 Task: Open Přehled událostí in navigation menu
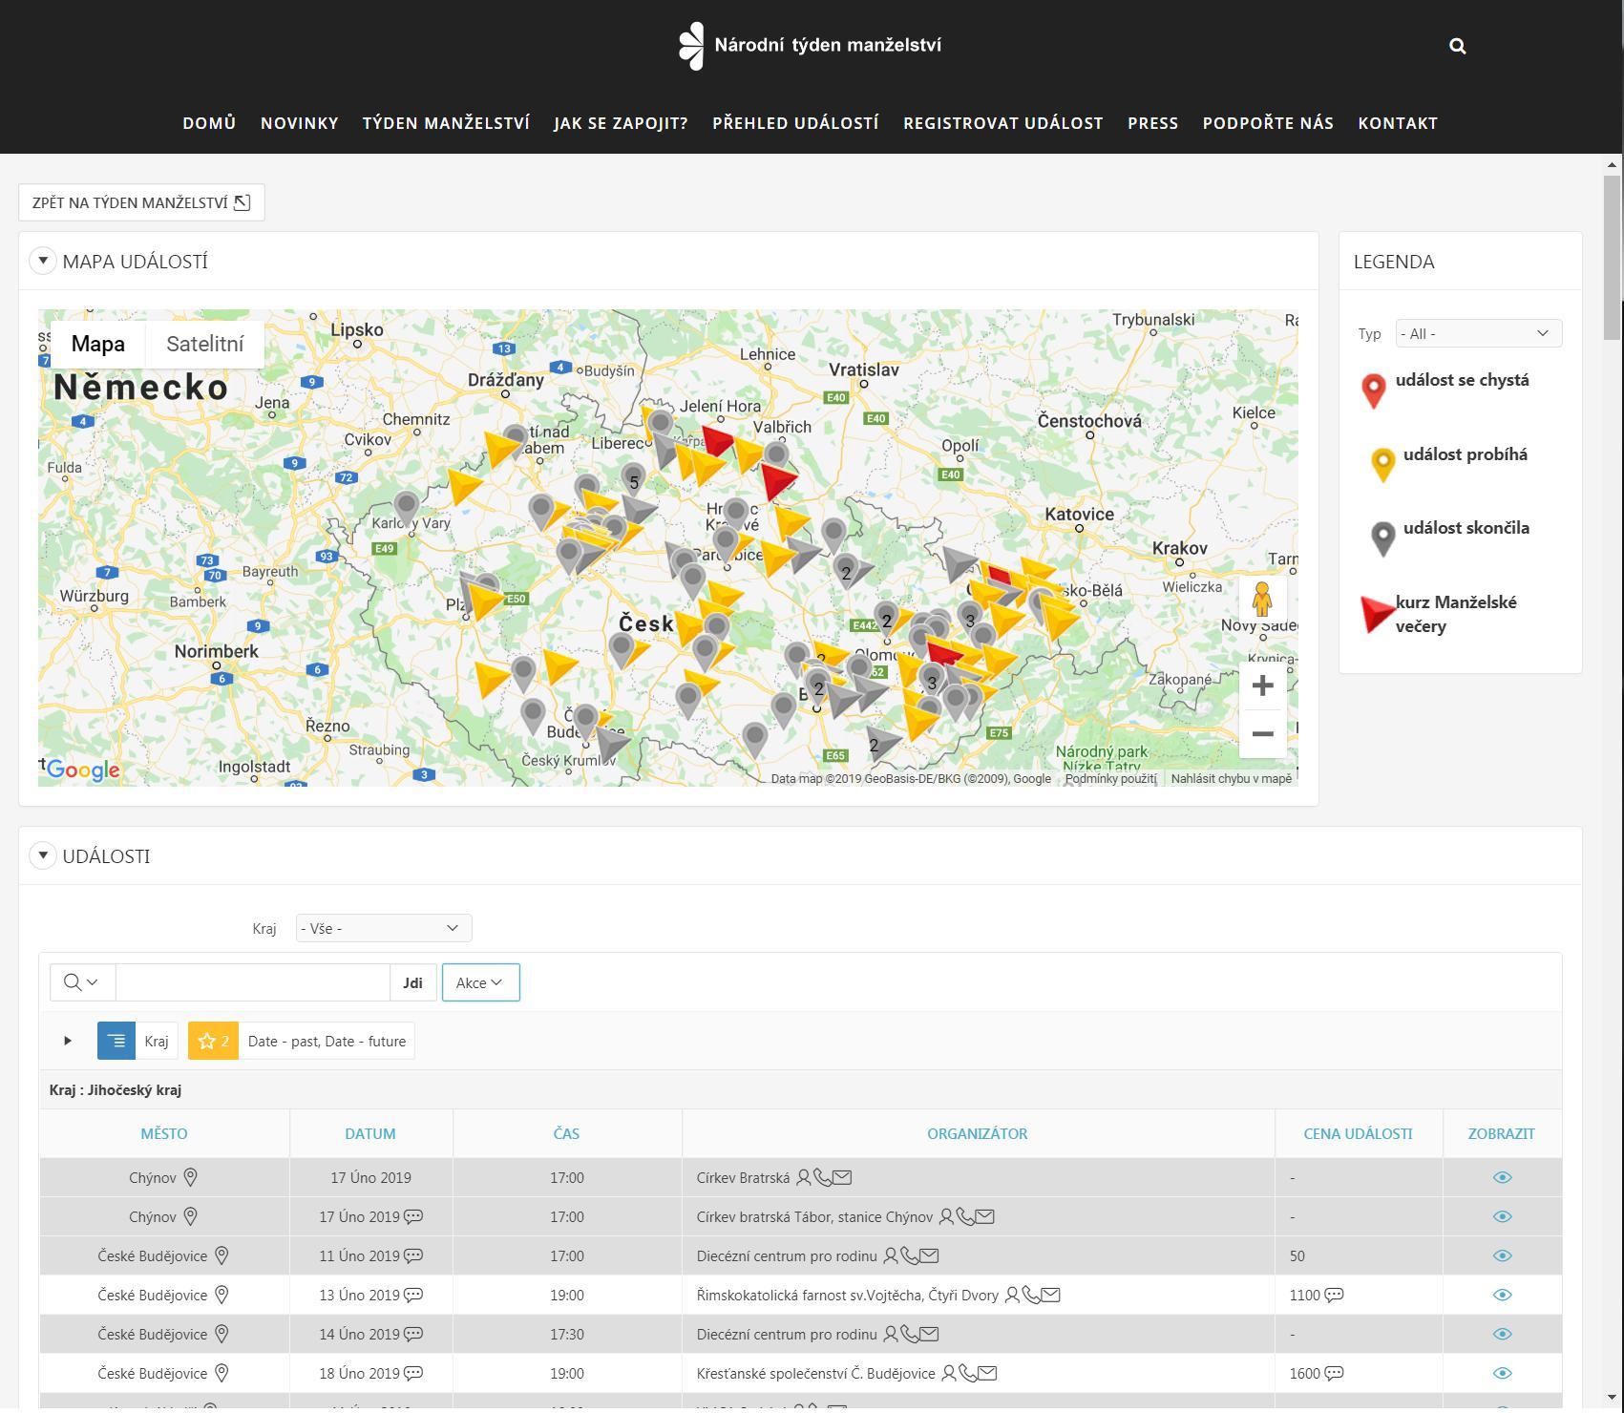click(x=795, y=123)
